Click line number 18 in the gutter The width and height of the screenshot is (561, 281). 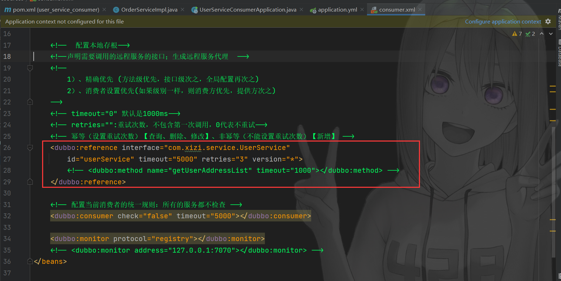(7, 56)
